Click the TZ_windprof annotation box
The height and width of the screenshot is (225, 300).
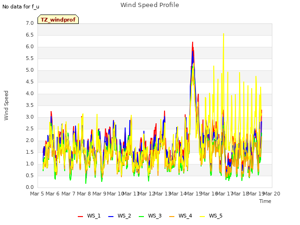(x=58, y=19)
